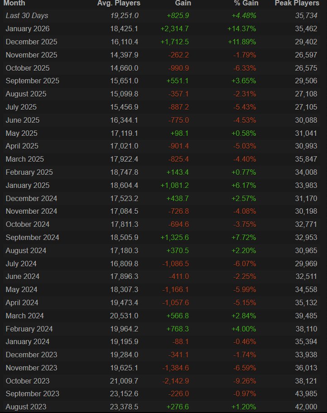This screenshot has width=327, height=413.
Task: Select the September 2023 month label
Action: 33,394
